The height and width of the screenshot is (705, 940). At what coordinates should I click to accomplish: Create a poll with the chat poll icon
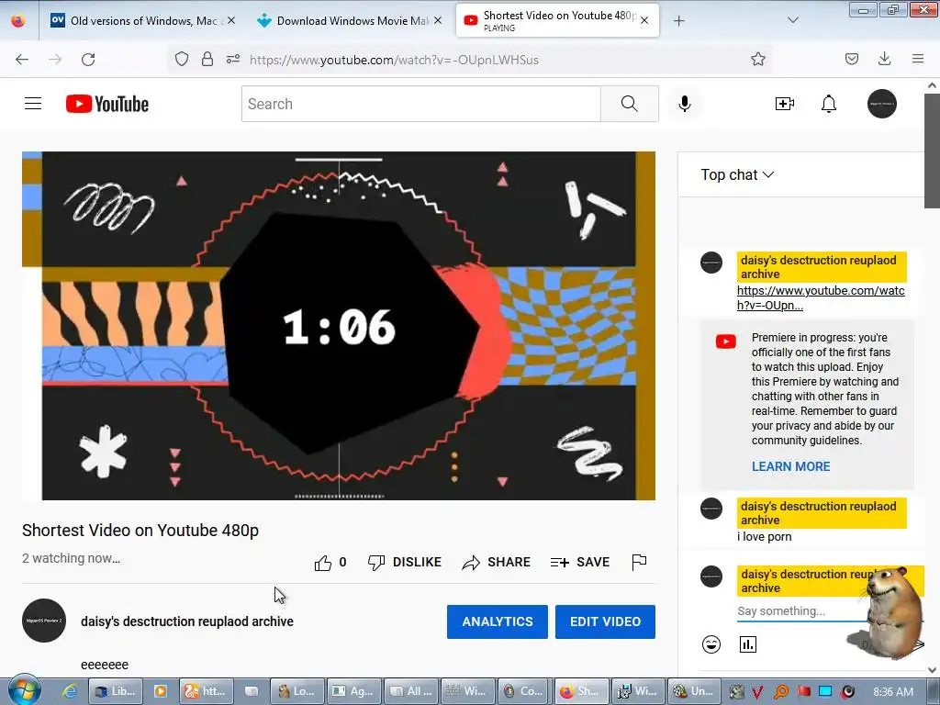(747, 644)
